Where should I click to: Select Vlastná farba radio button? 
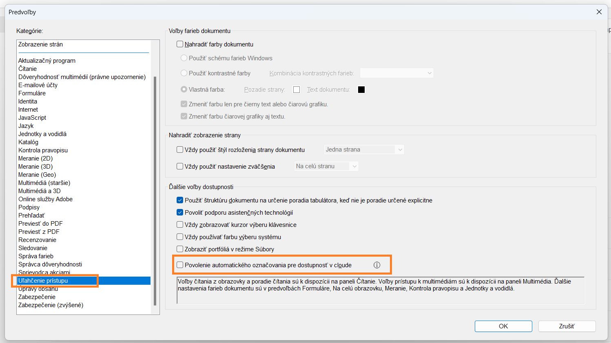click(x=184, y=89)
